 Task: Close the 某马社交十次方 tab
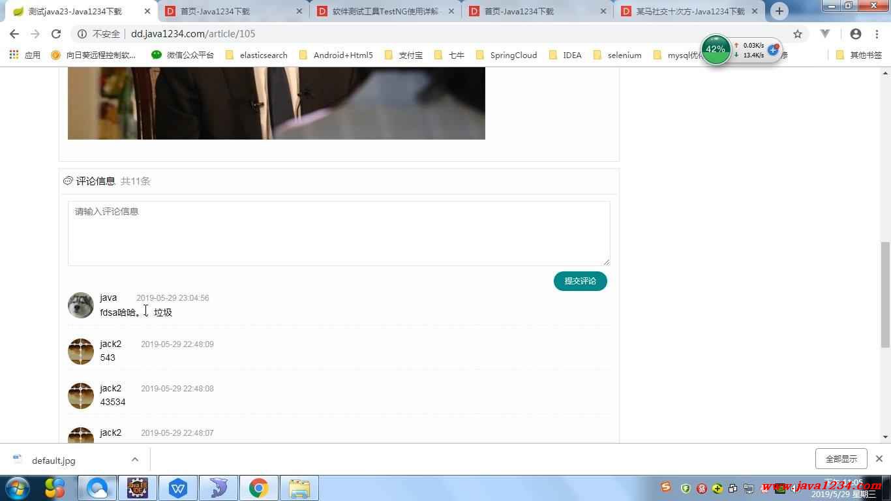pos(755,11)
